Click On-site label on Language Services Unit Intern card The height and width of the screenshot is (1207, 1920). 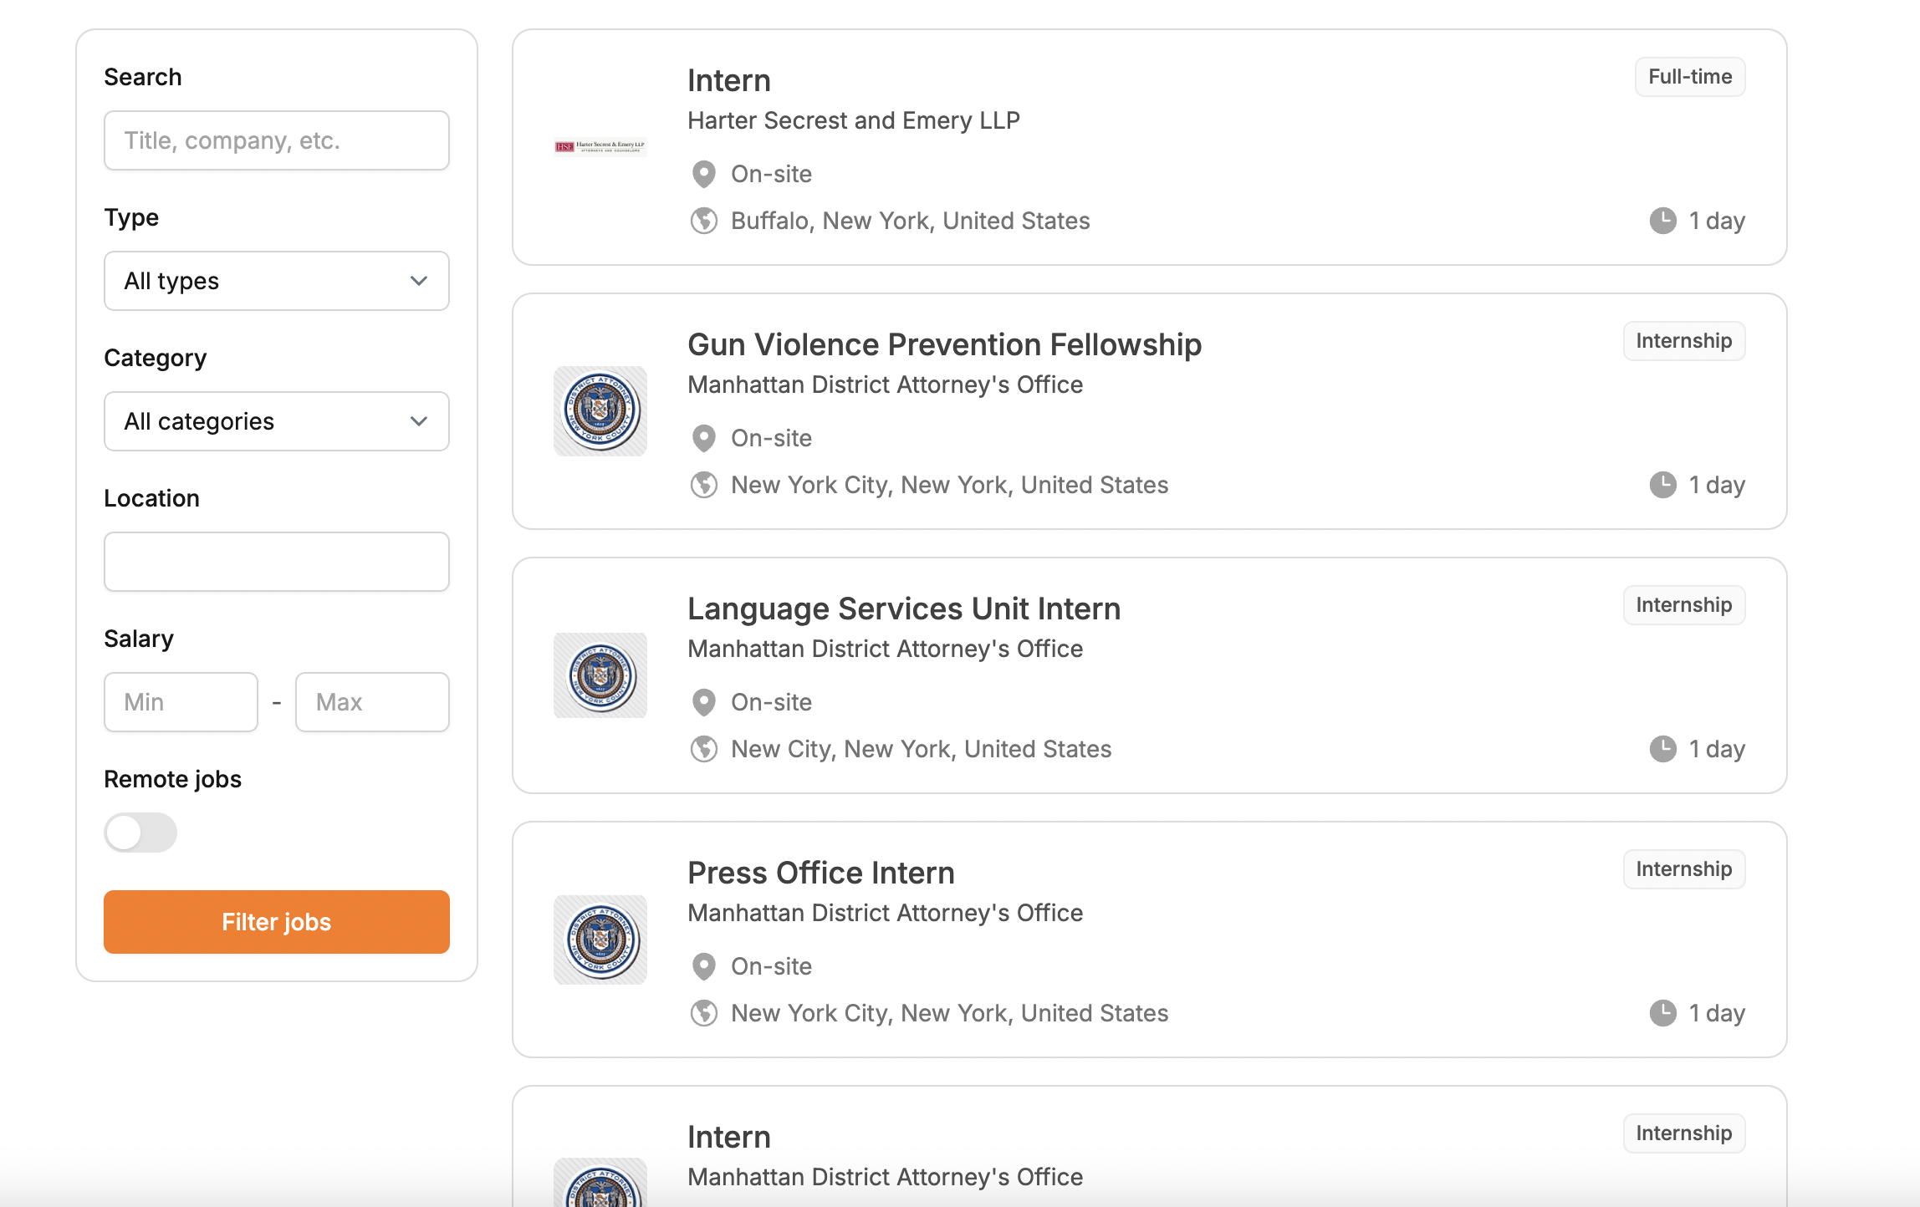[x=771, y=702]
